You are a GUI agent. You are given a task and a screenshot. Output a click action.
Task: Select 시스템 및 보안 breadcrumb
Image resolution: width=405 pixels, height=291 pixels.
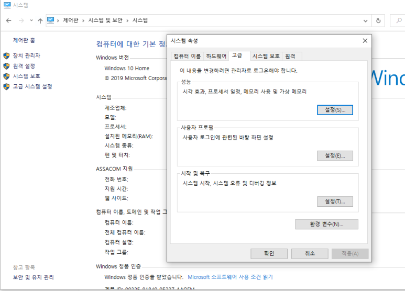pyautogui.click(x=105, y=20)
